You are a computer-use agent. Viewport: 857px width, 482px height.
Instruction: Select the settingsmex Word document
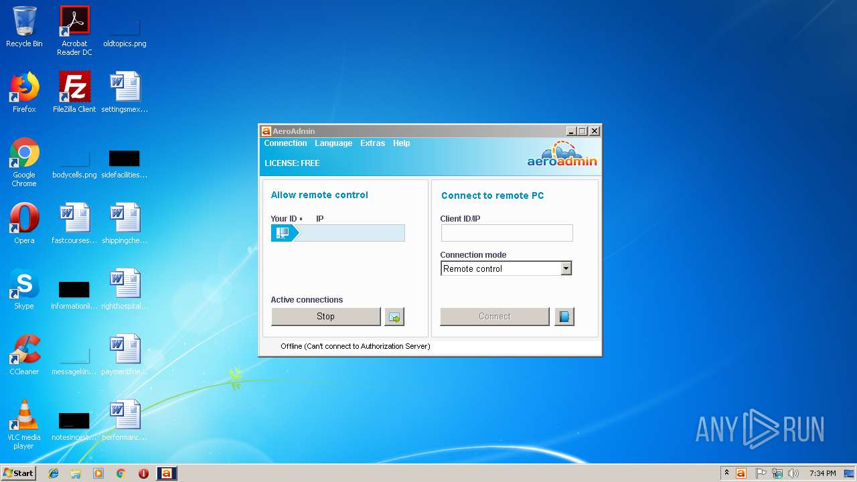[x=125, y=92]
